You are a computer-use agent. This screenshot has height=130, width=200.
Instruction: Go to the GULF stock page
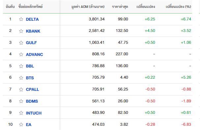point(31,42)
